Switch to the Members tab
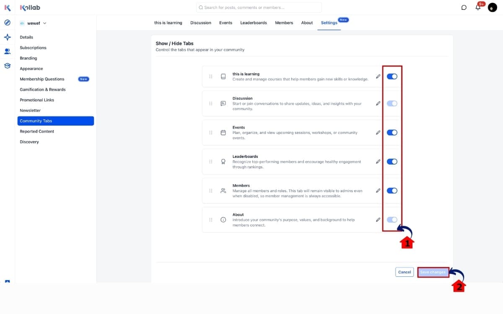Viewport: 503px width, 314px height. point(284,23)
